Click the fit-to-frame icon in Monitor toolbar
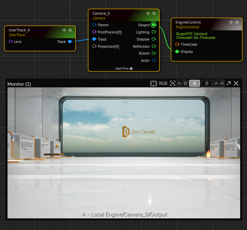 point(154,84)
